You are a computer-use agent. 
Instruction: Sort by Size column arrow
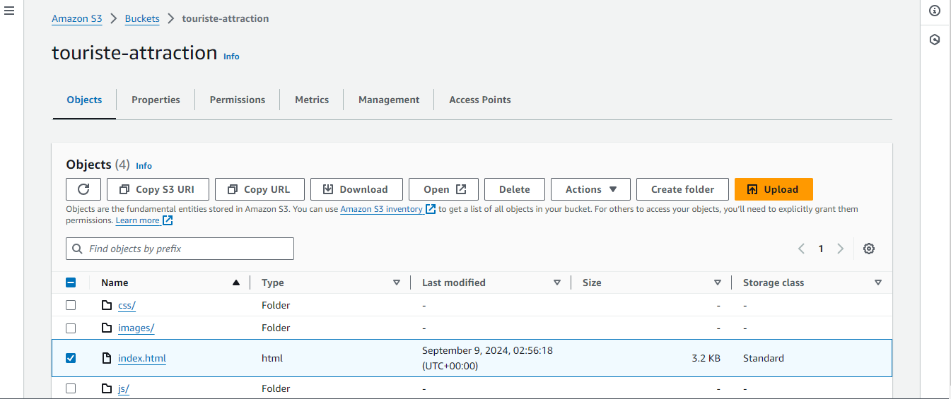tap(718, 282)
